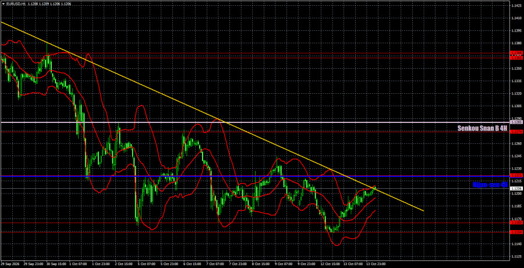Click the 1.1395 price scale value
This screenshot has width=524, height=268.
516,31
